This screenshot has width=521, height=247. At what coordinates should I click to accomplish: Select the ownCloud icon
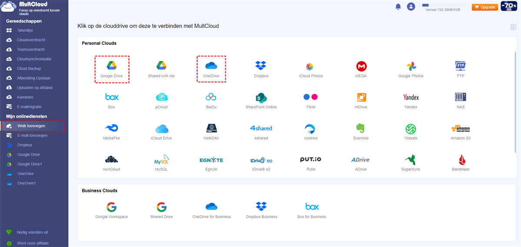coord(112,159)
